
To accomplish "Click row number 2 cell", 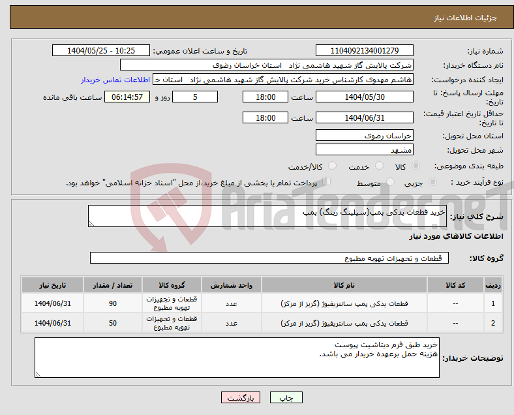I will pyautogui.click(x=493, y=323).
